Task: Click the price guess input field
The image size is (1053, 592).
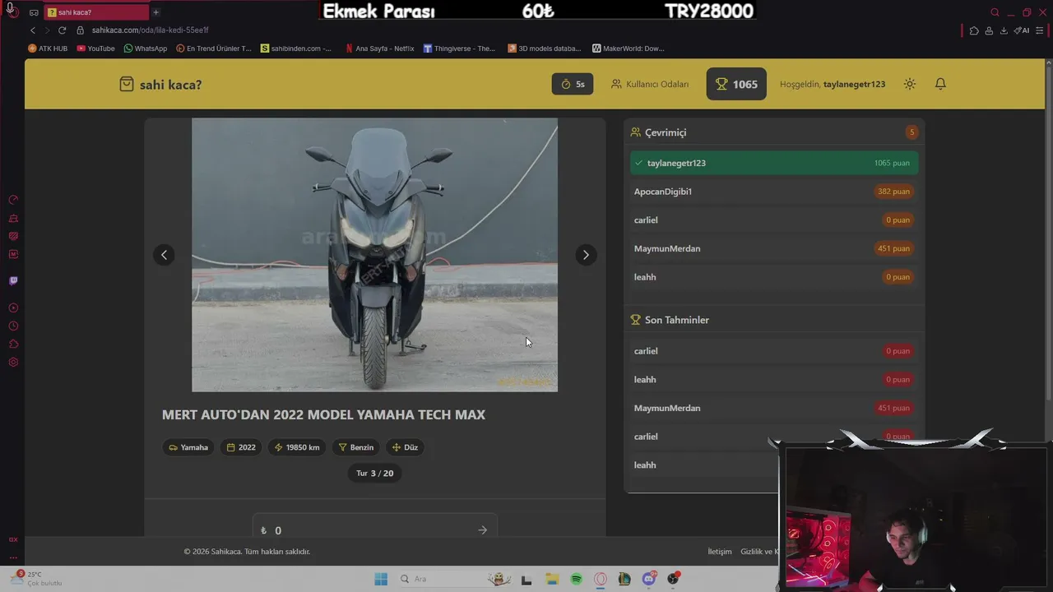Action: [x=374, y=530]
